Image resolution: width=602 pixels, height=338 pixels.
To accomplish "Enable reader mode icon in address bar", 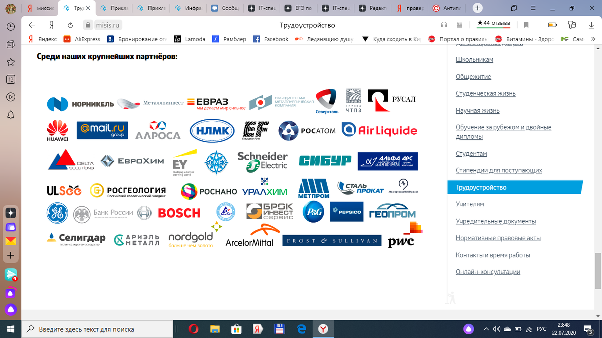I will (459, 25).
